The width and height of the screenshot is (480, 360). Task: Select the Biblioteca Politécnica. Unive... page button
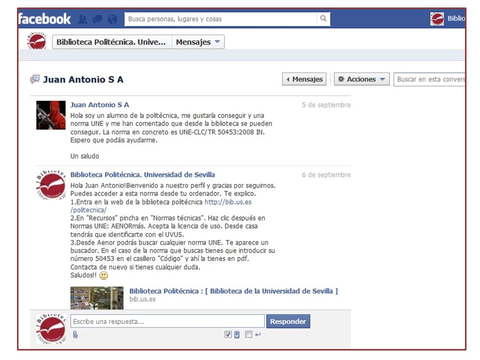[112, 42]
